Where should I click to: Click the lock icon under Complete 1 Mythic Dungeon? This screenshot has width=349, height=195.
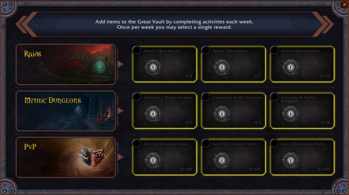153,113
